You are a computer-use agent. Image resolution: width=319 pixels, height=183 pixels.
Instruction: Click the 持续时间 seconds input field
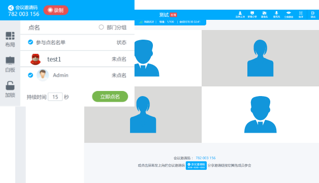[55, 97]
